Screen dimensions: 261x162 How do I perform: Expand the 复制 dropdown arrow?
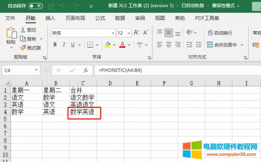41,39
